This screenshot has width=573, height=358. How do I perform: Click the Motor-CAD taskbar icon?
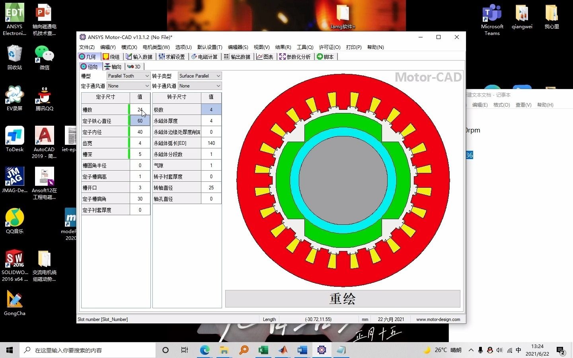tap(322, 350)
